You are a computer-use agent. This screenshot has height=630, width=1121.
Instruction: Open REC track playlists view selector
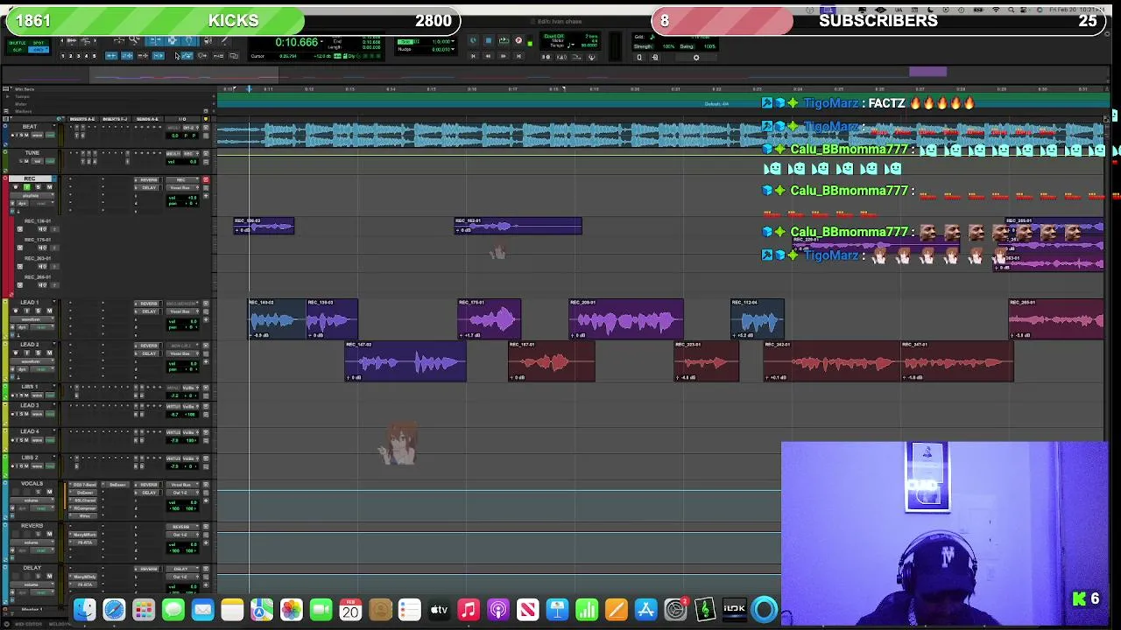32,196
